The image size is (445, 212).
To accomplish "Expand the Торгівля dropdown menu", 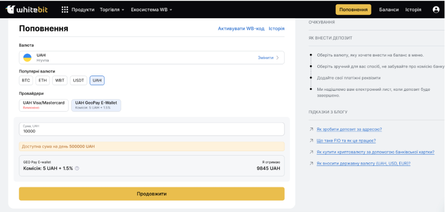I will pos(112,10).
